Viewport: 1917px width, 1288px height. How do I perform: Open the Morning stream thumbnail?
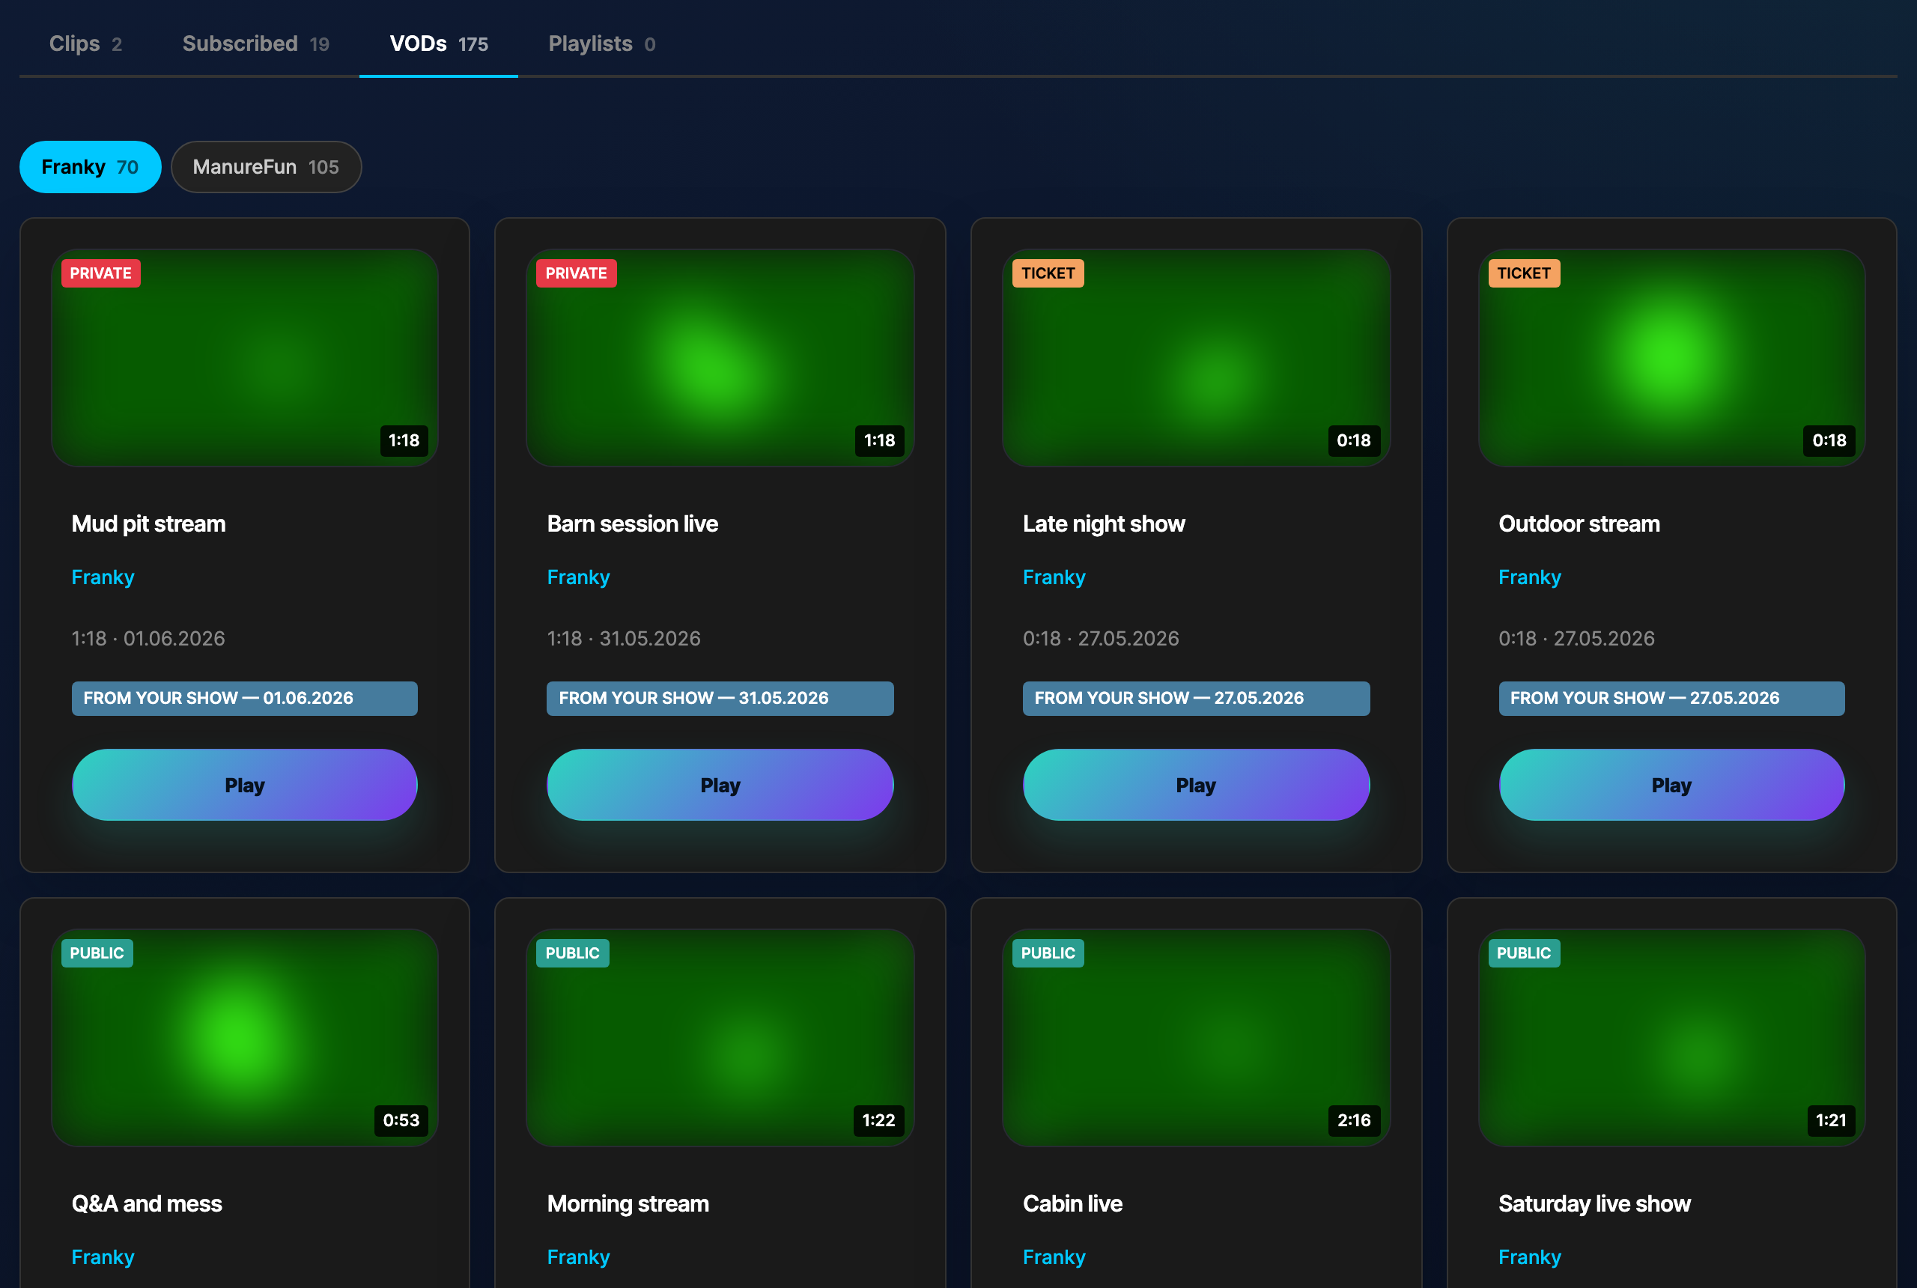pyautogui.click(x=720, y=1037)
